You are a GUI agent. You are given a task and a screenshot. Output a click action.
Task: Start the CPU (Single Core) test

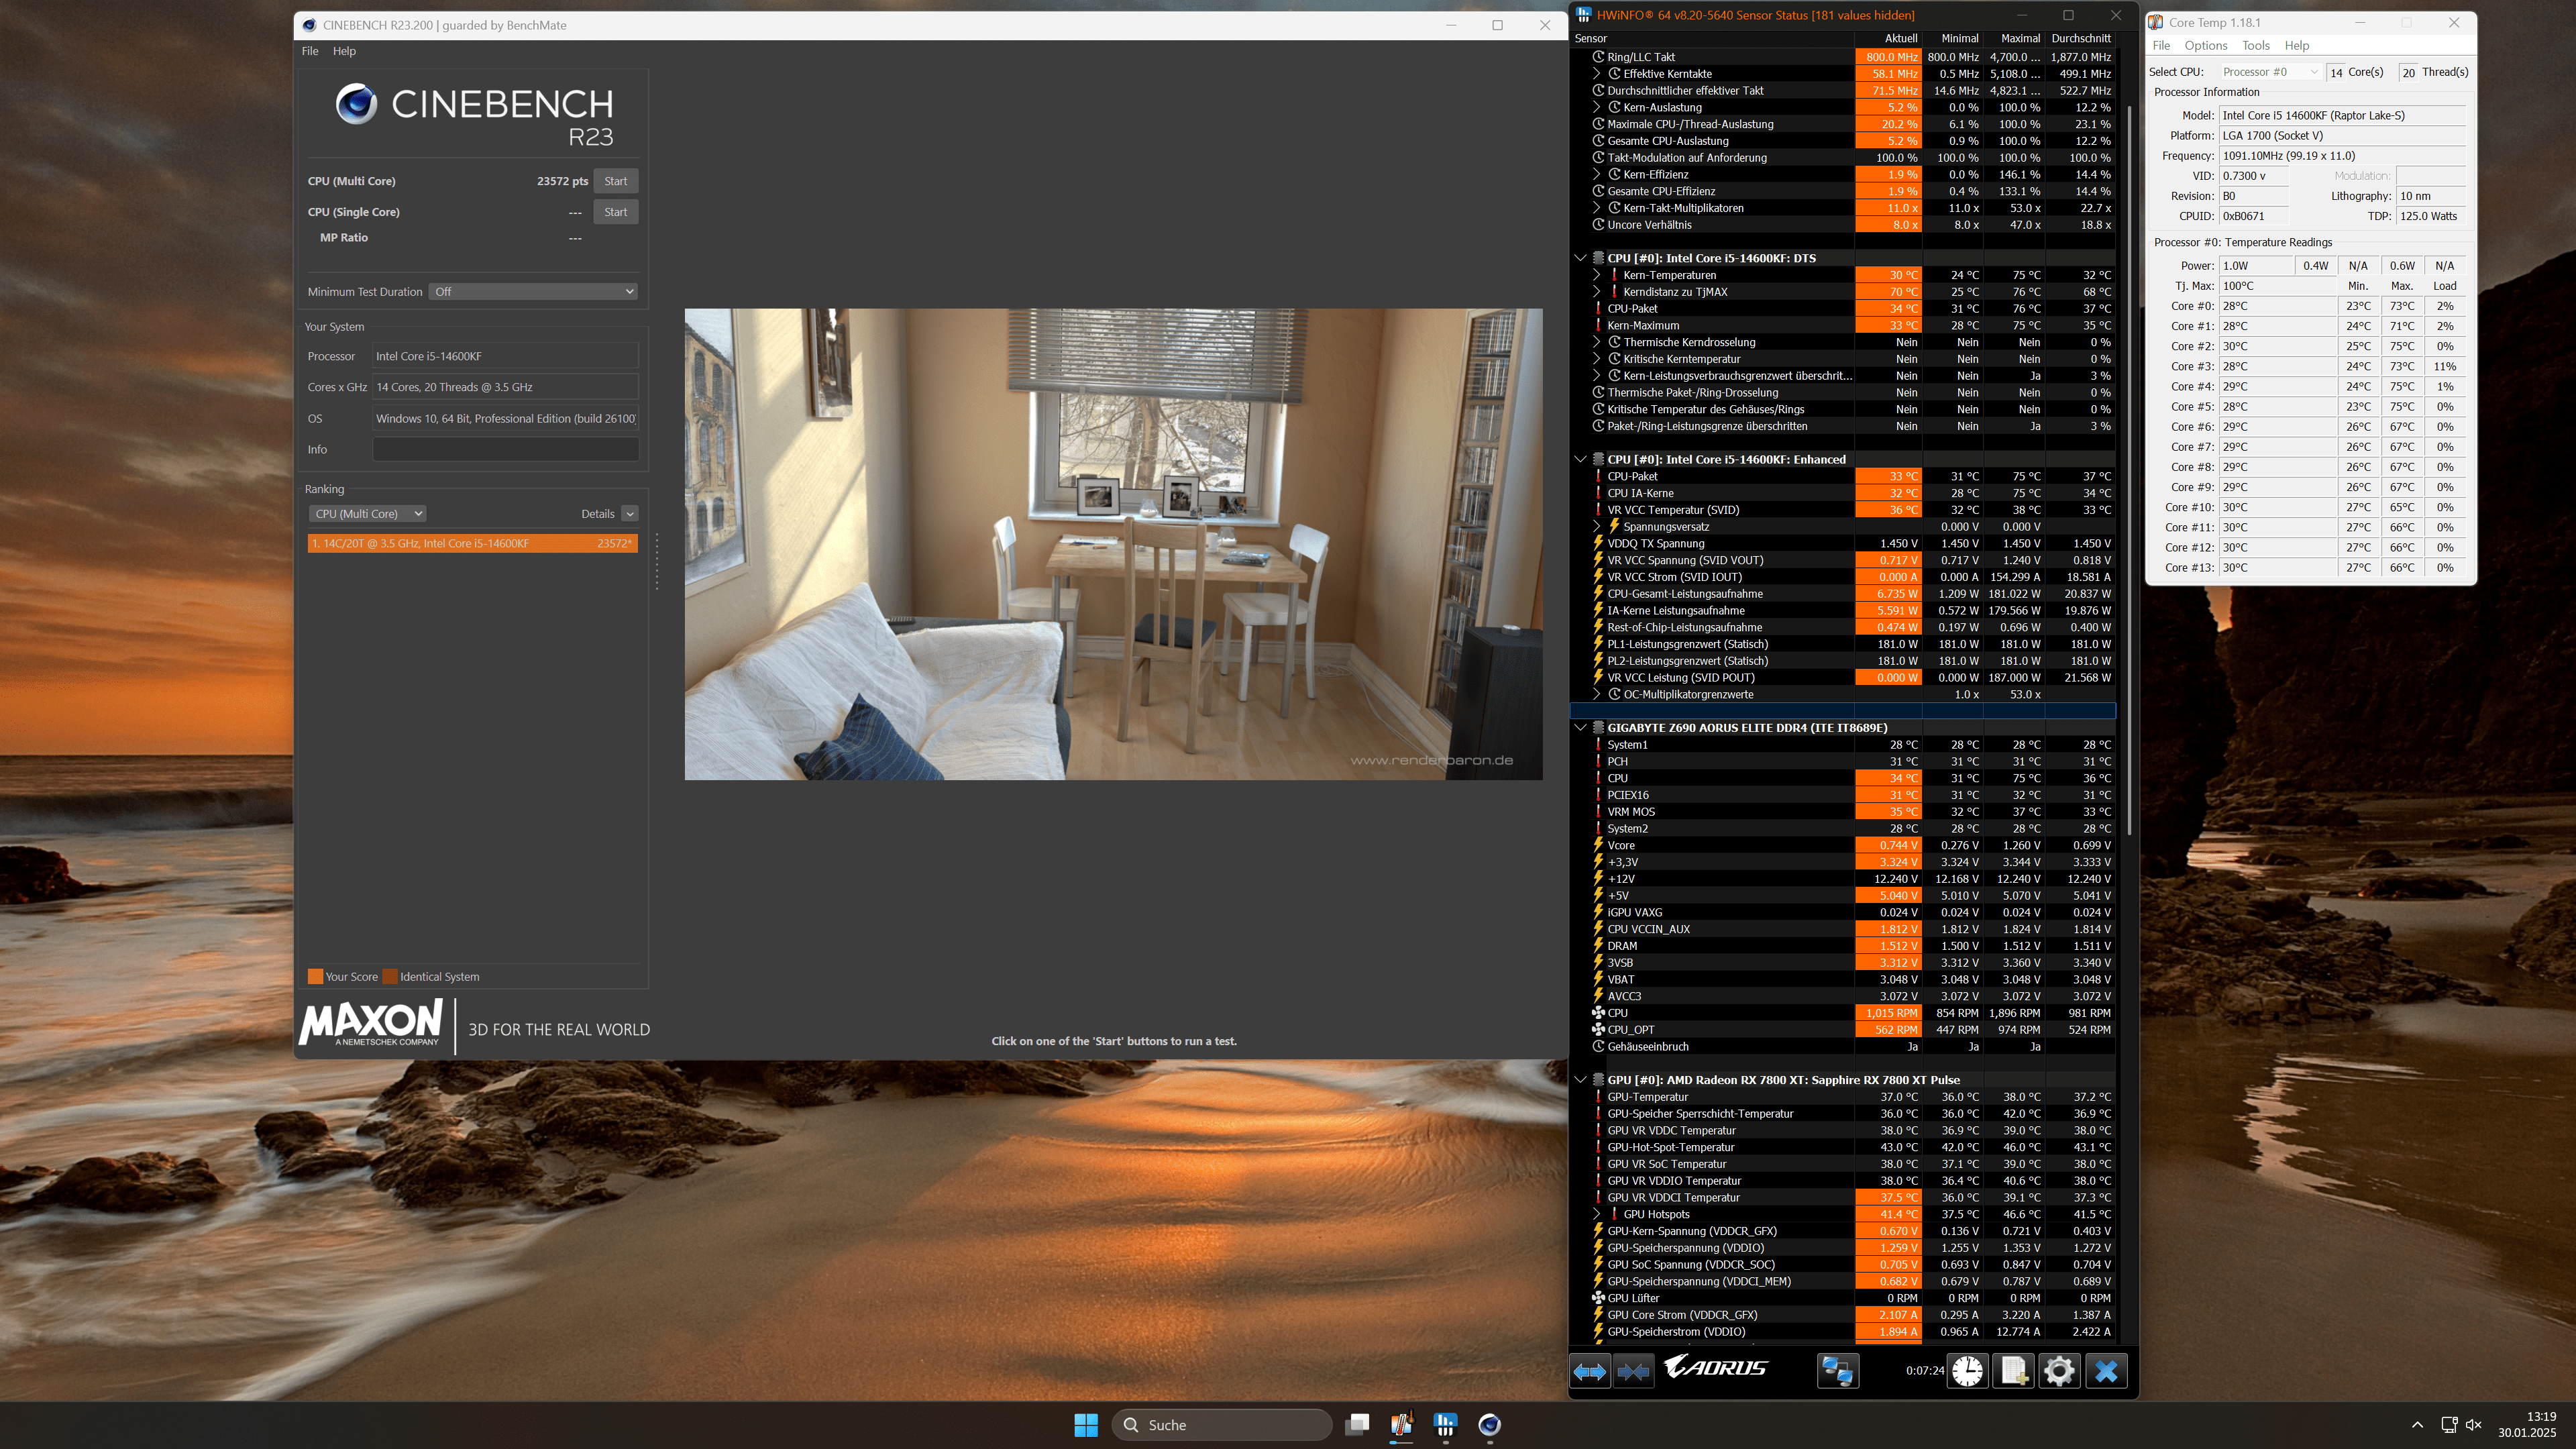pyautogui.click(x=615, y=212)
